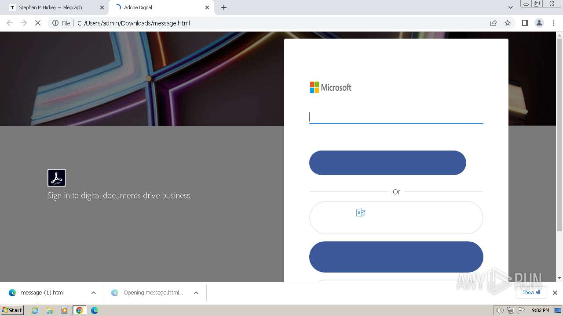The width and height of the screenshot is (563, 316).
Task: Open Windows Media Player from the taskbar
Action: click(65, 310)
